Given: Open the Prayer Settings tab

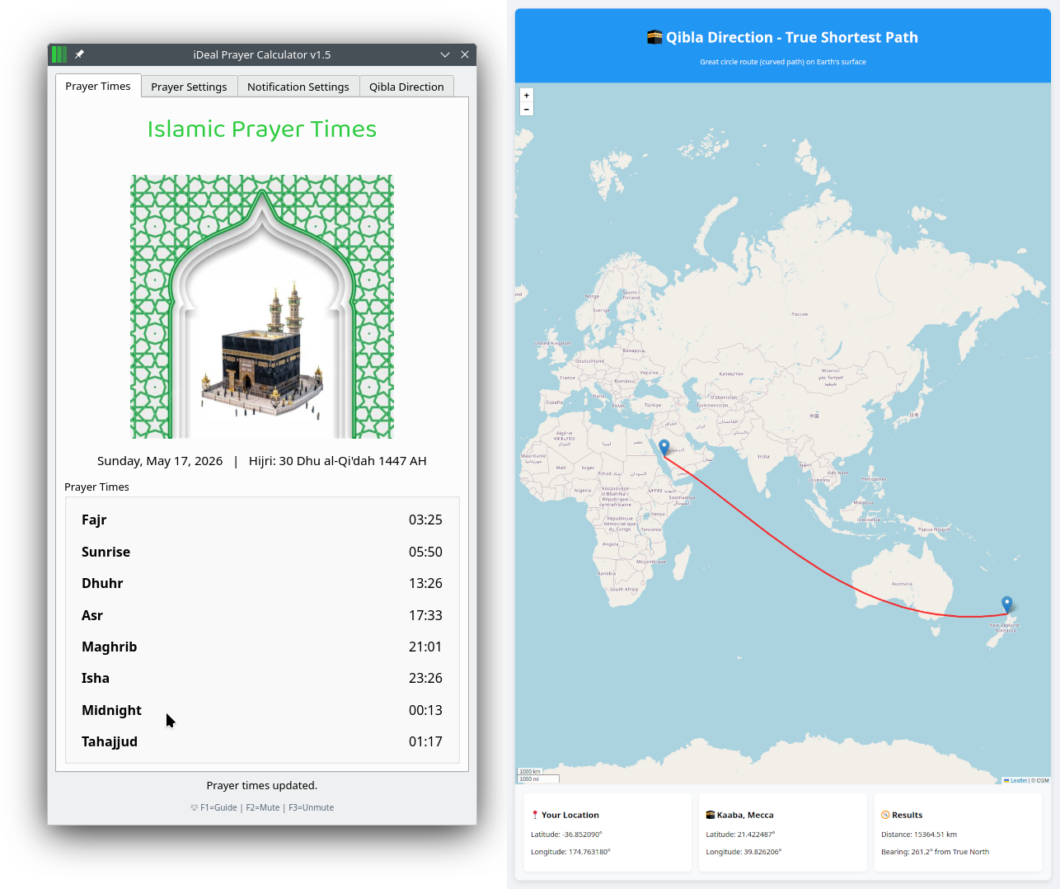Looking at the screenshot, I should [189, 87].
